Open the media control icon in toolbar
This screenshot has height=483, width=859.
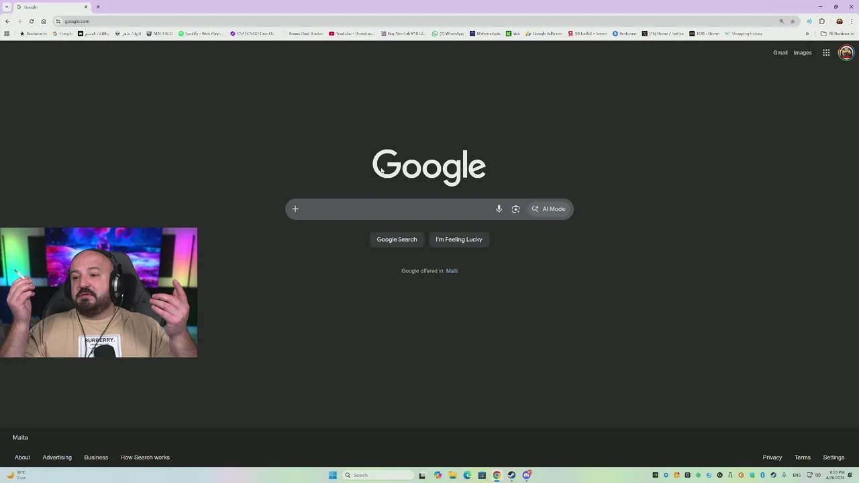point(809,21)
